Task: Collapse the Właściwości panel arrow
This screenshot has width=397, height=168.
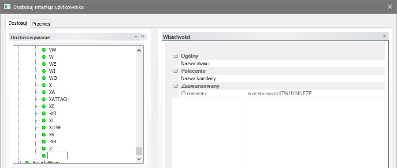Action: pyautogui.click(x=384, y=36)
